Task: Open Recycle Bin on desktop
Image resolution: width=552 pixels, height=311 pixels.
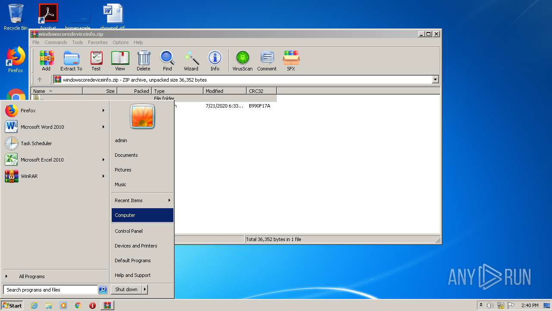Action: pyautogui.click(x=16, y=17)
